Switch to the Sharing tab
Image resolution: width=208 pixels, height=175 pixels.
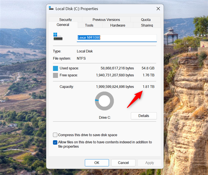[x=147, y=25]
